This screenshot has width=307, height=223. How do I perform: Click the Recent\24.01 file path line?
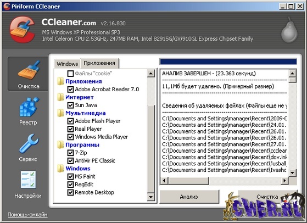(225, 125)
